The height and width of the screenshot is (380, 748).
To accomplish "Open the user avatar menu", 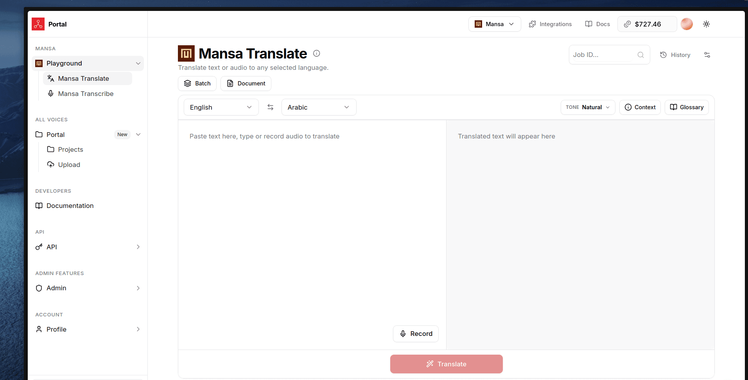I will pos(687,24).
